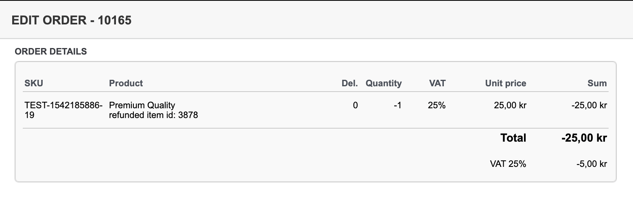Click the delivered value 0 in the row
633x197 pixels.
(355, 106)
